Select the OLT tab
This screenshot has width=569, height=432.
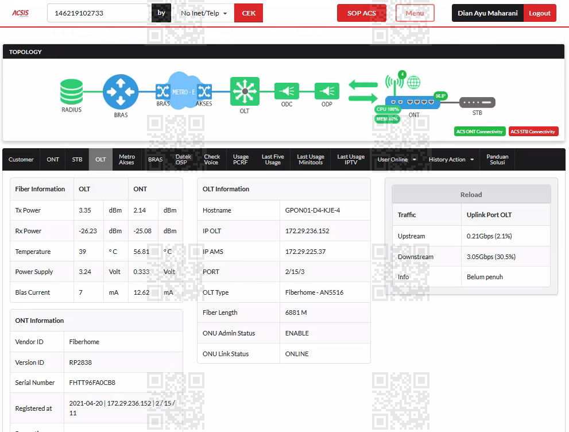tap(100, 159)
